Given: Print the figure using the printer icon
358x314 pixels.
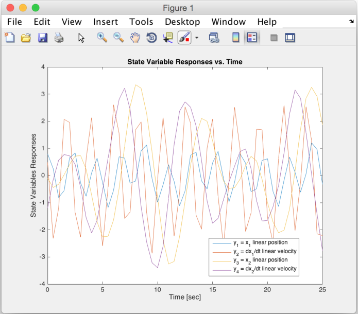Looking at the screenshot, I should point(59,38).
